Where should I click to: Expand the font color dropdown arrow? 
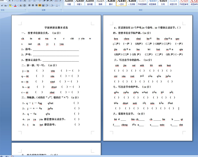[17, 6]
